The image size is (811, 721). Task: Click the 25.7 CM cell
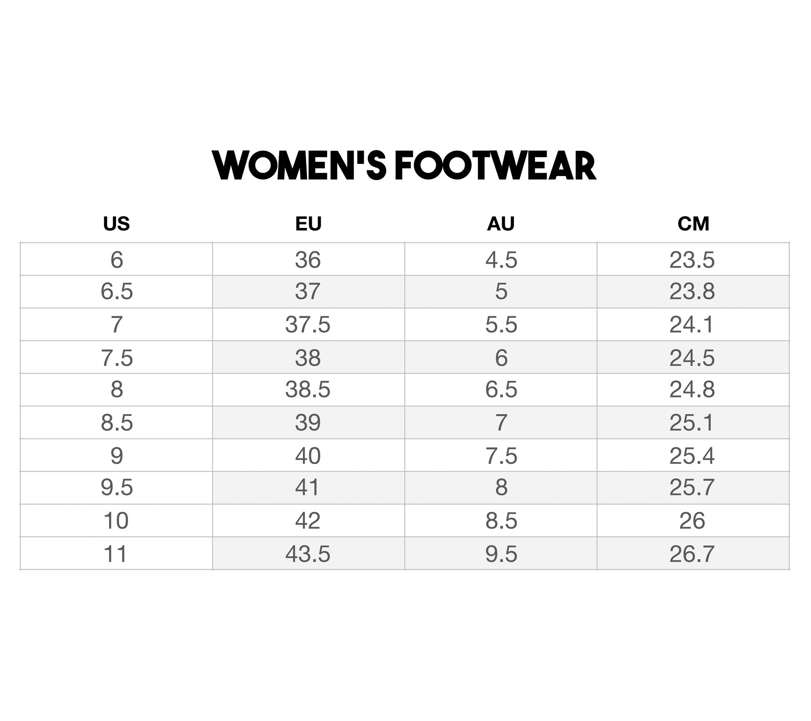(x=692, y=487)
